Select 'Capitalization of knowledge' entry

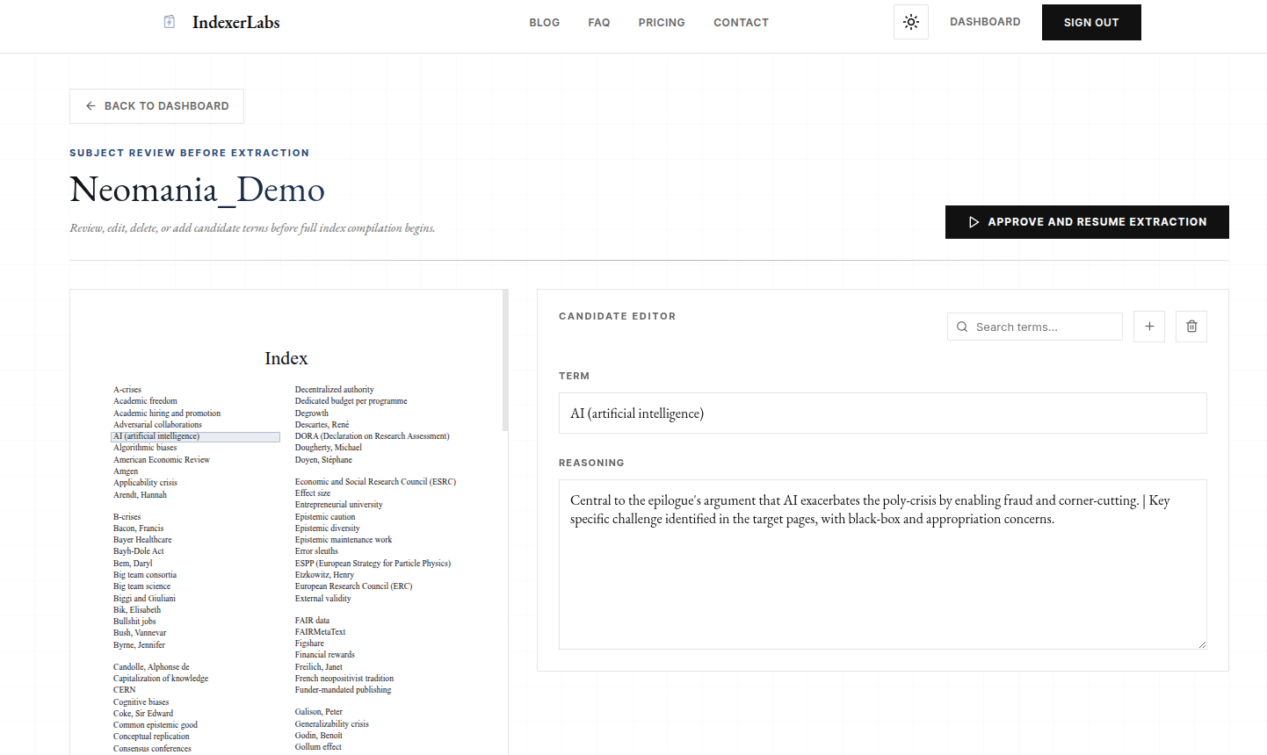[161, 679]
